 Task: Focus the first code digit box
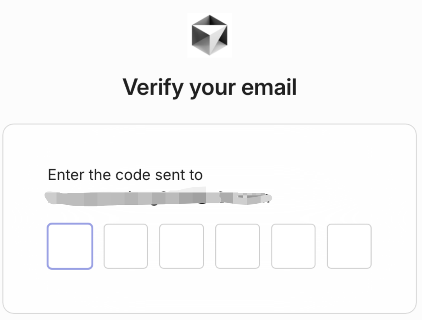point(70,246)
